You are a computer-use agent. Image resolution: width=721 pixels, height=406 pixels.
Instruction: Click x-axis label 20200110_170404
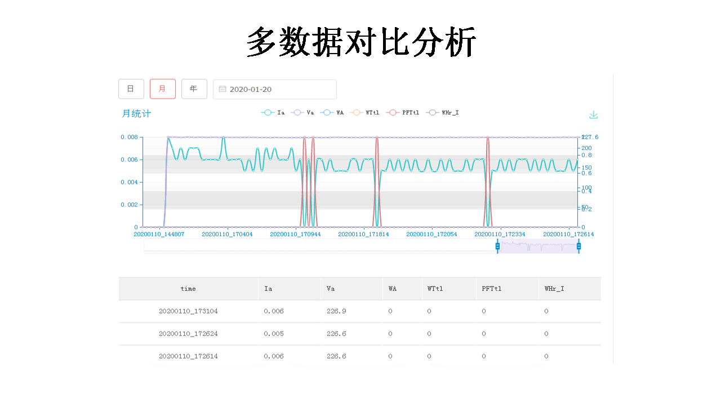(227, 234)
